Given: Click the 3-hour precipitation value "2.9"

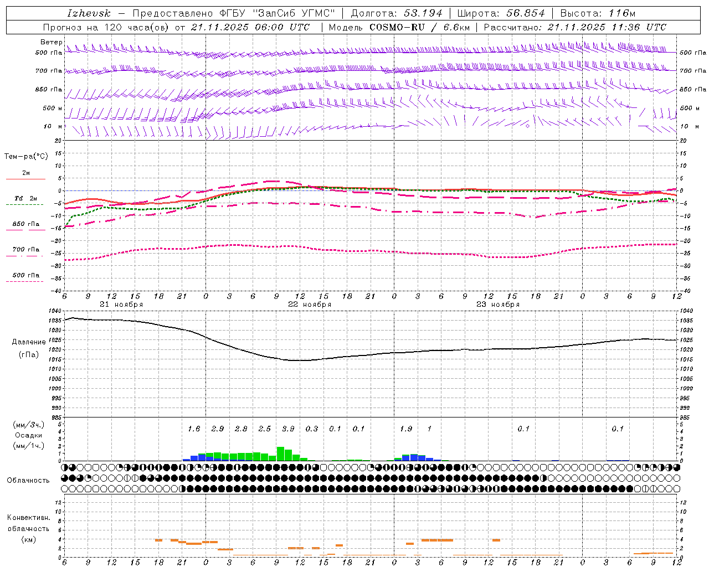Looking at the screenshot, I should click(218, 429).
